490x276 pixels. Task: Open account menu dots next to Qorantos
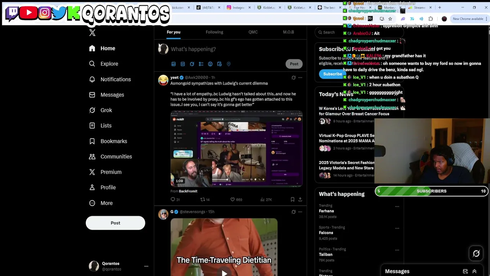pyautogui.click(x=146, y=266)
